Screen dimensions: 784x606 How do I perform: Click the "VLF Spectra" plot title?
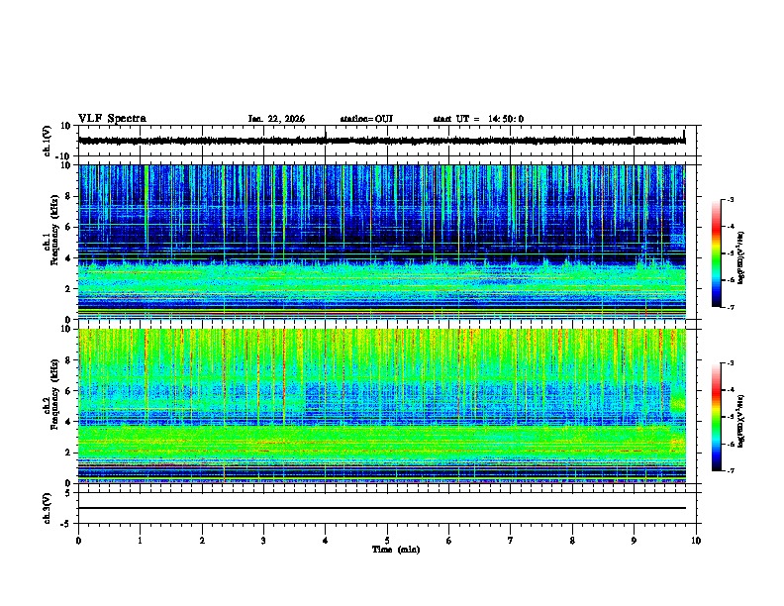pyautogui.click(x=112, y=119)
